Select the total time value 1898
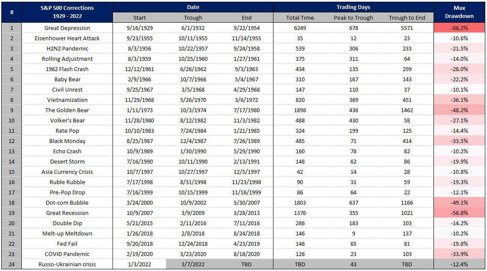487x271 pixels. [300, 110]
